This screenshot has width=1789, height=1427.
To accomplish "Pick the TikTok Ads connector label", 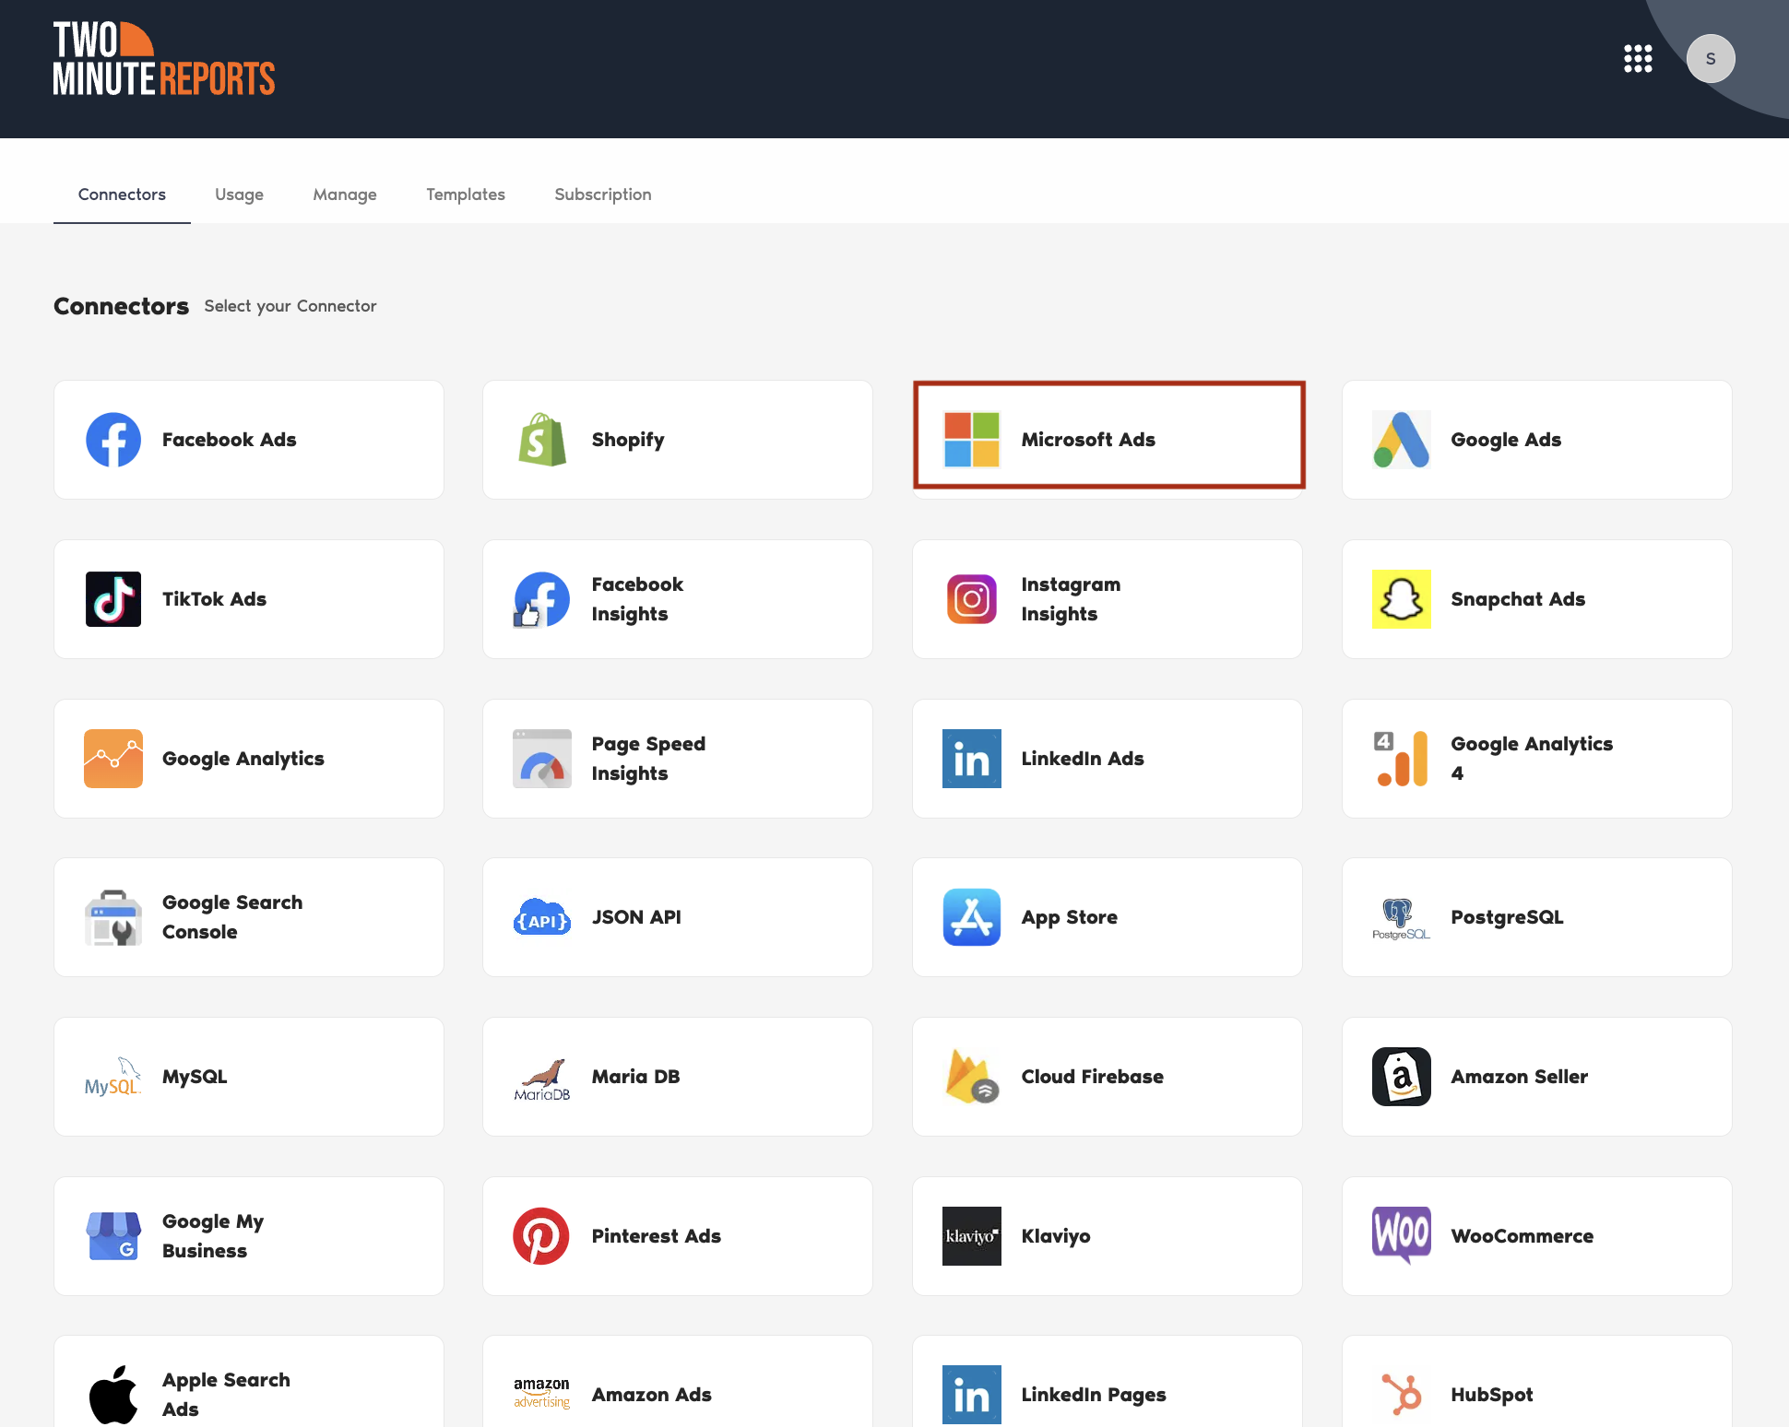I will (215, 599).
